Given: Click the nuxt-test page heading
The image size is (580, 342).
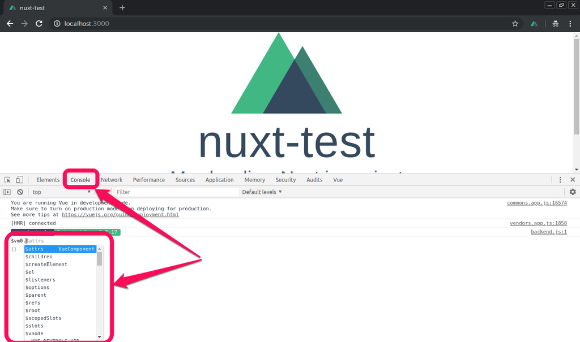Looking at the screenshot, I should pyautogui.click(x=287, y=142).
